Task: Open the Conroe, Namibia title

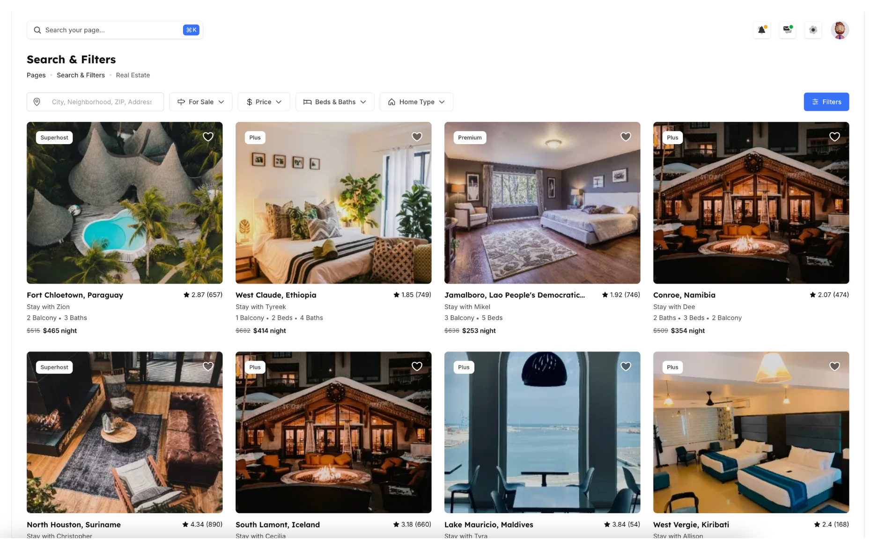Action: [684, 295]
